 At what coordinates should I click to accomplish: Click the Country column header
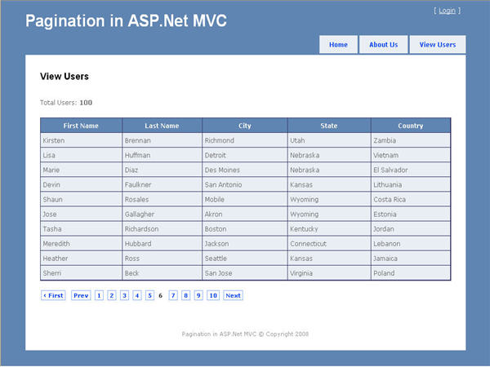(x=411, y=126)
